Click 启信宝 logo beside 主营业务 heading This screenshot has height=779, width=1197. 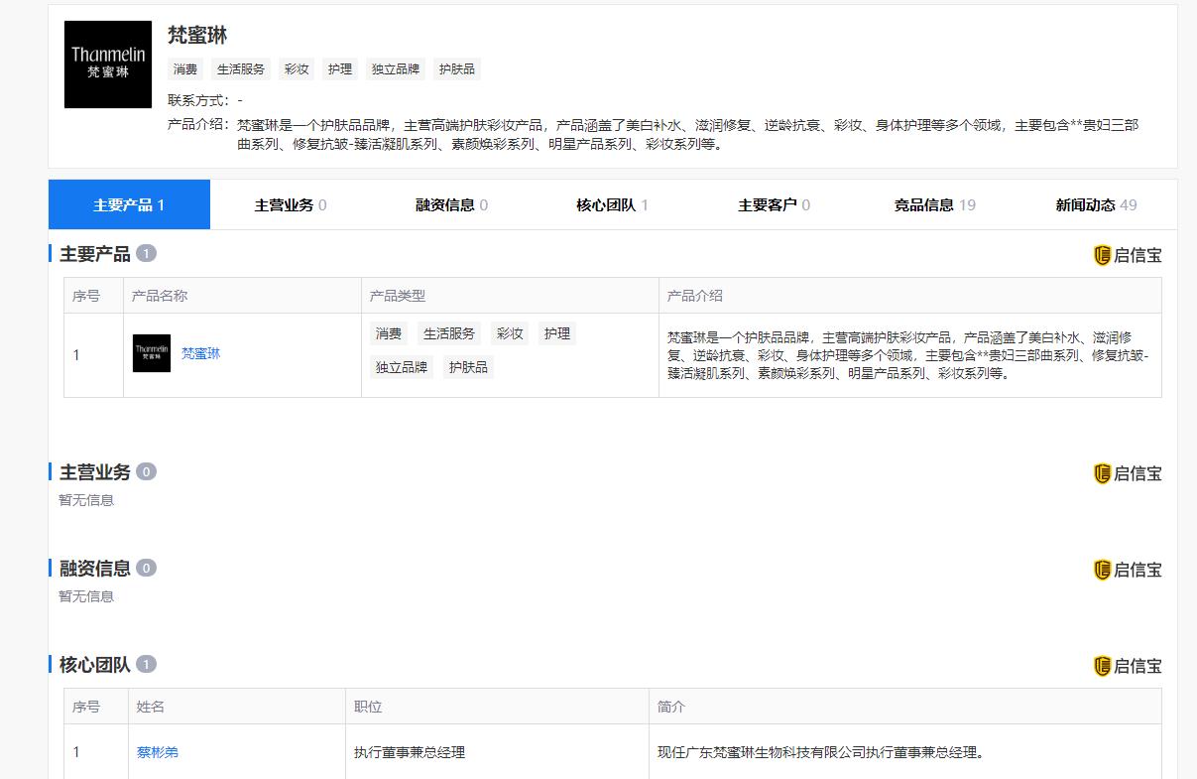pyautogui.click(x=1128, y=473)
